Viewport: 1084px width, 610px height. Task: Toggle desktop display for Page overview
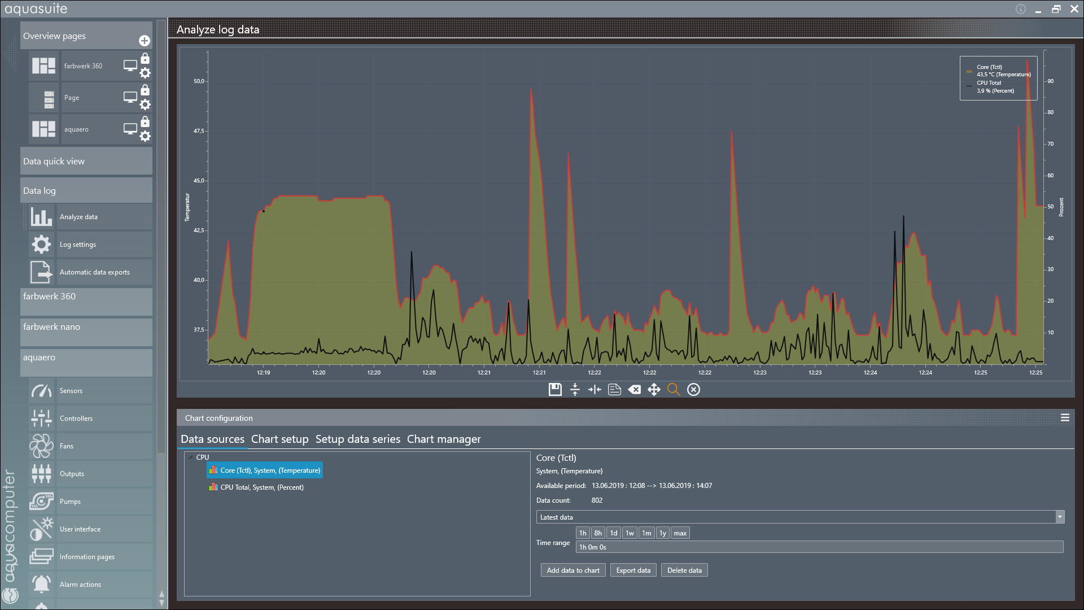click(x=130, y=97)
